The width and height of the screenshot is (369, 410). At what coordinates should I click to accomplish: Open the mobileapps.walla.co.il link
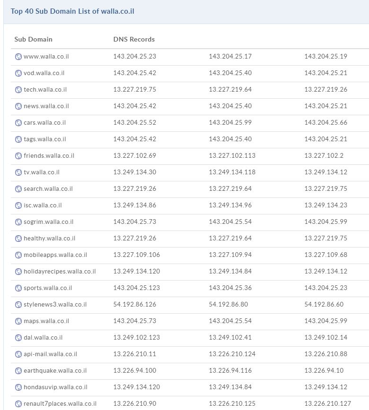click(55, 255)
